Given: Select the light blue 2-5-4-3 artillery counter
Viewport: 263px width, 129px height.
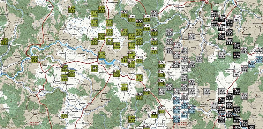Looking at the screenshot, I should coord(259,60).
